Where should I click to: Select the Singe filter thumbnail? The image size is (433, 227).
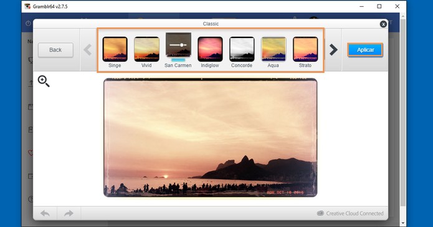tap(115, 49)
